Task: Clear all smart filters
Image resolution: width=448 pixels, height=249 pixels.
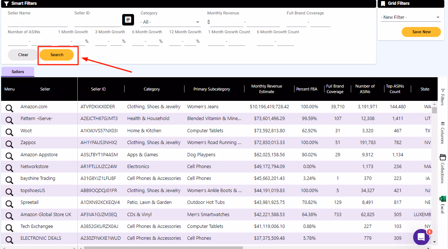Action: pos(23,55)
